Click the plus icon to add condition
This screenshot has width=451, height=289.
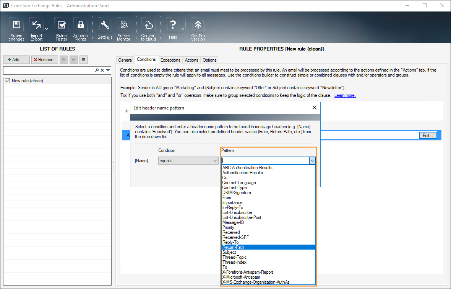coord(127,111)
